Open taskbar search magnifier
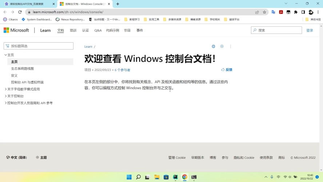Viewport: 323px width, 182px height. tap(139, 177)
